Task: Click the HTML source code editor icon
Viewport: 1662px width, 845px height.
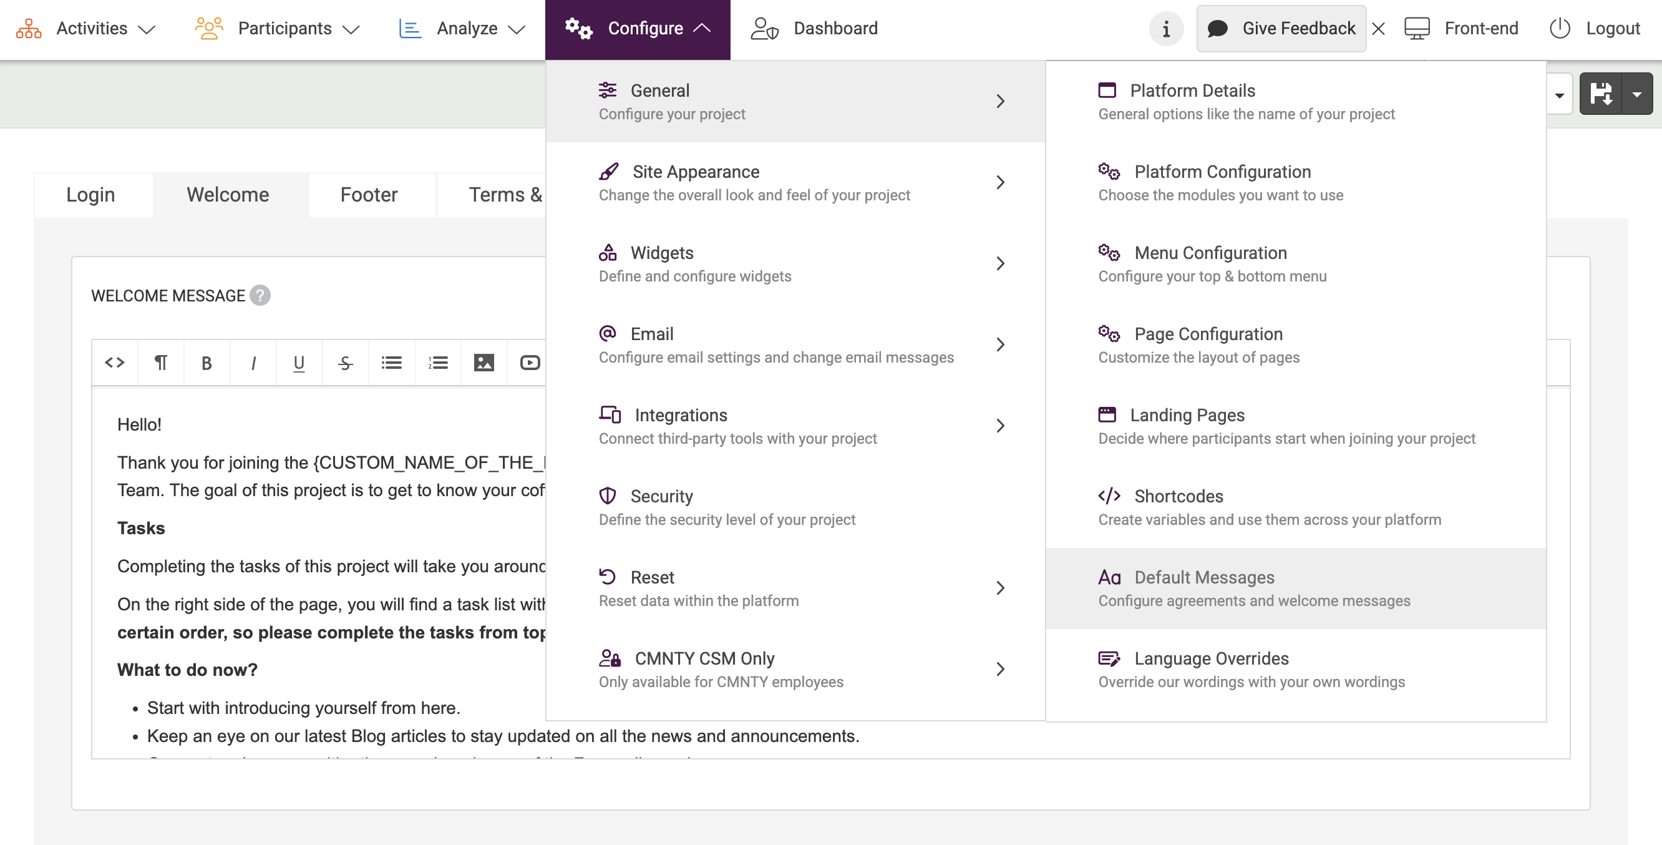Action: tap(115, 363)
